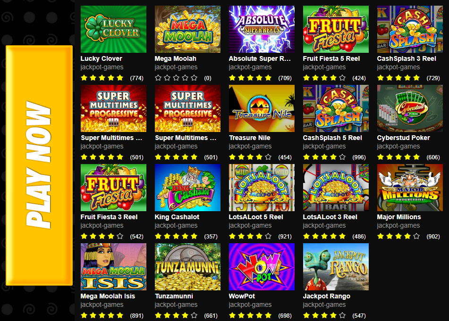Open the Cyberstud Poker game image
The height and width of the screenshot is (321, 449).
click(x=410, y=108)
